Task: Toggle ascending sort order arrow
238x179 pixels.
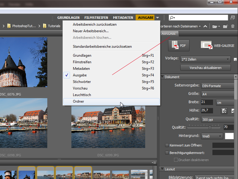Action: [205, 26]
